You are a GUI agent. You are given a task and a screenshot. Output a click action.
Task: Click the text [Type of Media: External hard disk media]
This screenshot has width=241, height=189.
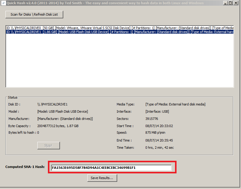pyautogui.click(x=175, y=104)
